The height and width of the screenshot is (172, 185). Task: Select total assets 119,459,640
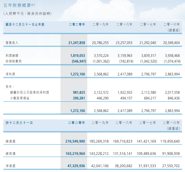(170, 141)
